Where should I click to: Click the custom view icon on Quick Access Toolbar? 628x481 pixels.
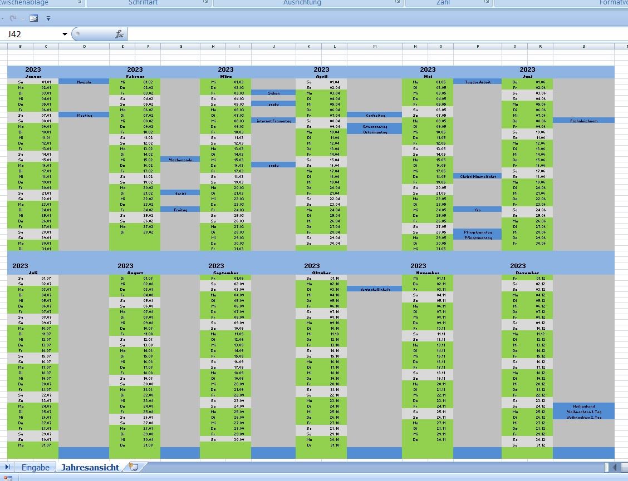tap(34, 18)
